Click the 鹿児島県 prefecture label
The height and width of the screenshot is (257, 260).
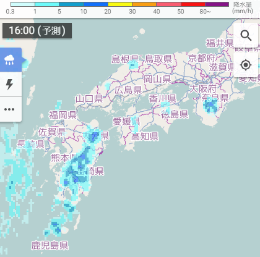[50, 245]
